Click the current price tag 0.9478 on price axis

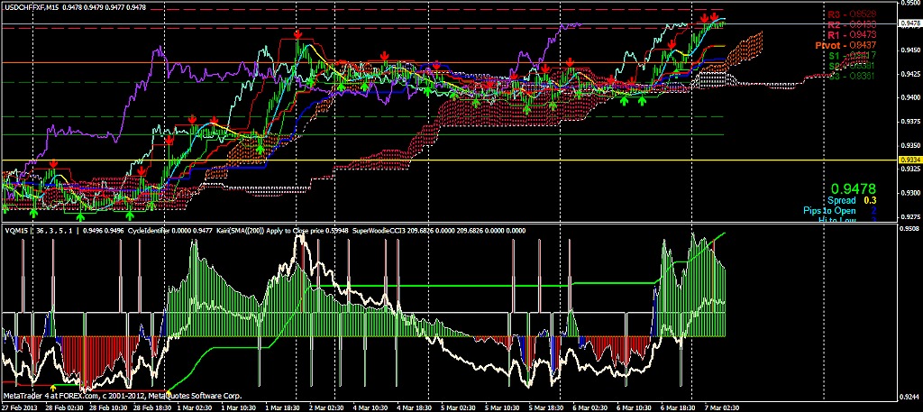click(910, 24)
